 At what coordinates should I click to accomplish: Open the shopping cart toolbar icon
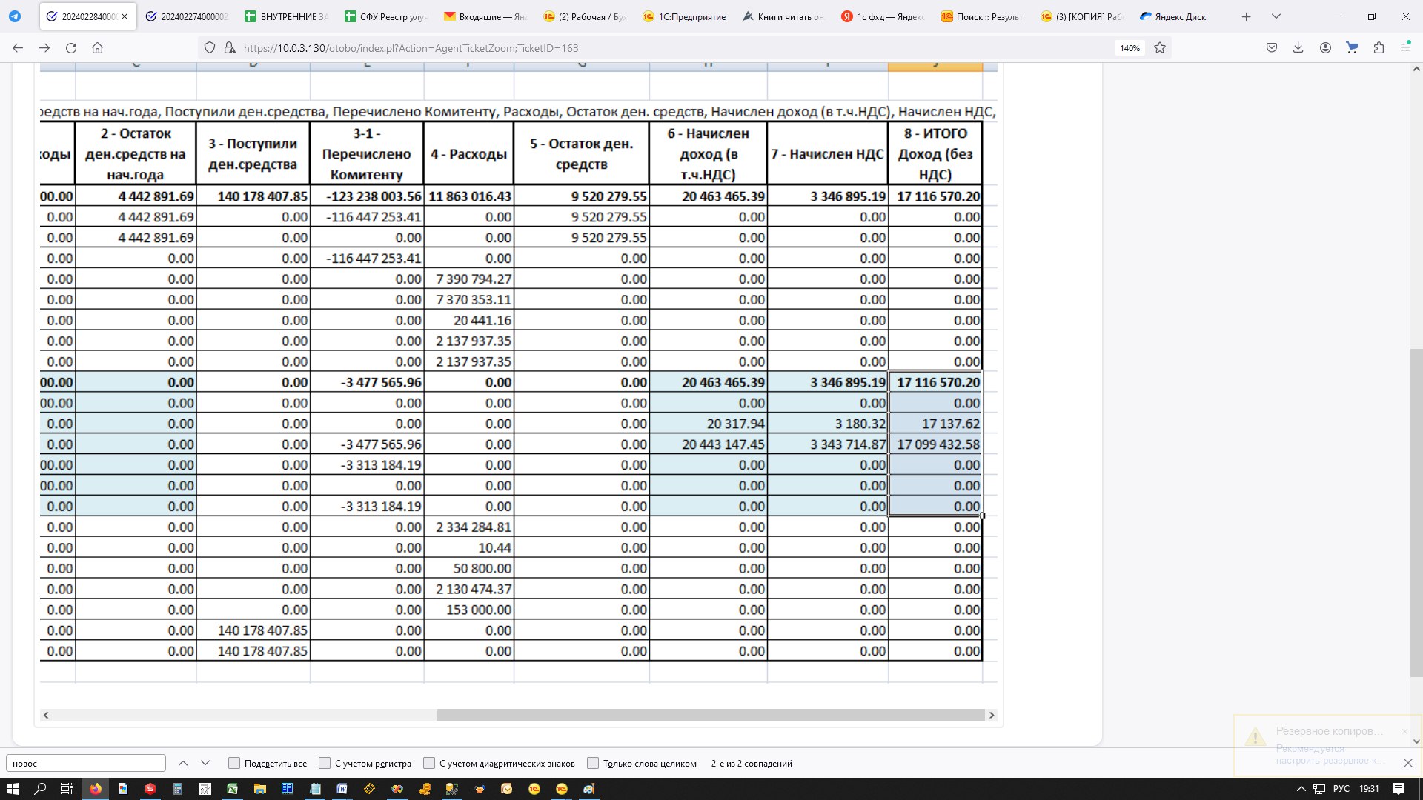(x=1352, y=48)
